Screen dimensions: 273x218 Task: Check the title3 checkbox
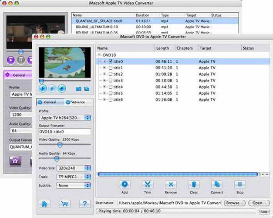(x=111, y=80)
